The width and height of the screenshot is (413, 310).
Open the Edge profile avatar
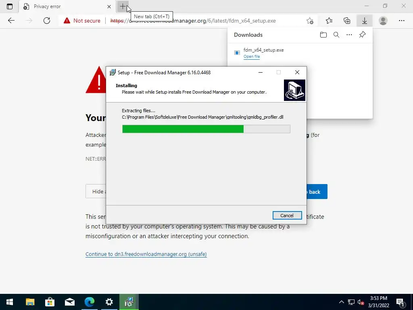(383, 21)
